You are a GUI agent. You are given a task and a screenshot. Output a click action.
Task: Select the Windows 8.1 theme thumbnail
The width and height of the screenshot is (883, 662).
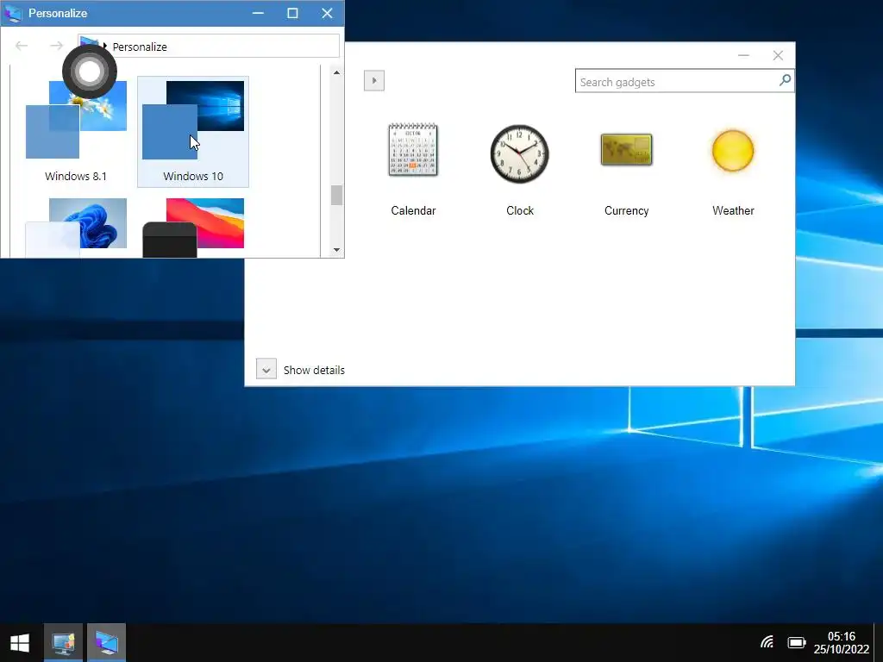(76, 119)
